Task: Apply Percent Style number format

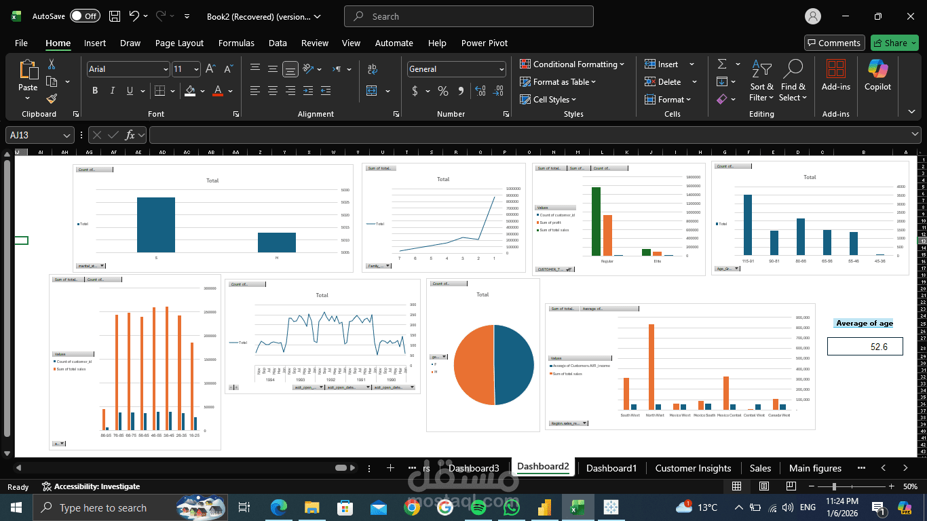Action: 443,91
